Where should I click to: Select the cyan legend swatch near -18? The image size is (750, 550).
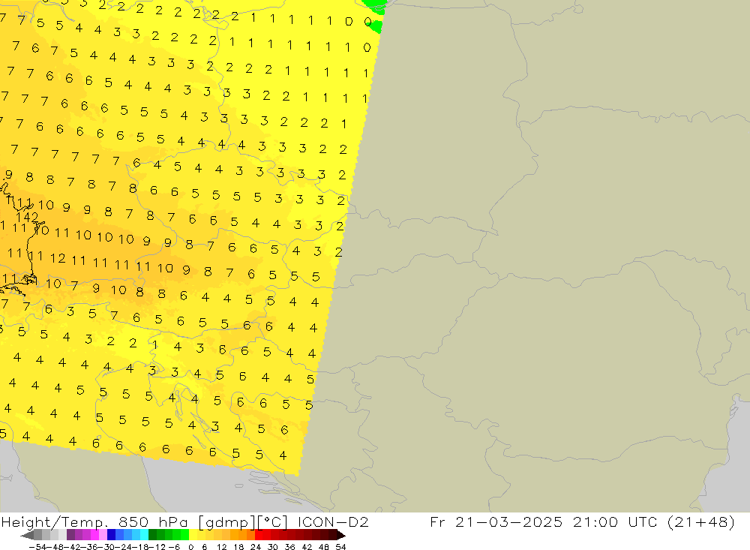(144, 535)
